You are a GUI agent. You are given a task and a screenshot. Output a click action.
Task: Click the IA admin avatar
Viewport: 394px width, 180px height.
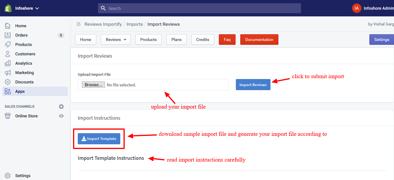point(356,8)
